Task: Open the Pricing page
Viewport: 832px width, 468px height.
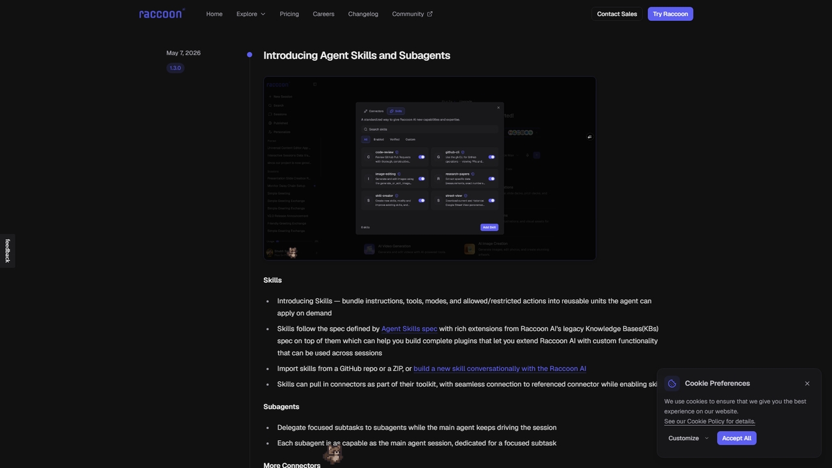Action: [289, 14]
